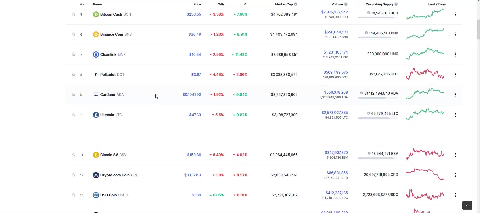
Task: Sort by the 7d column header
Action: pos(245,4)
